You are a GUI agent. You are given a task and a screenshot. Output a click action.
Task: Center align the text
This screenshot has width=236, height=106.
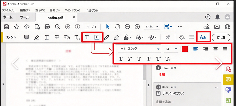coord(215,49)
